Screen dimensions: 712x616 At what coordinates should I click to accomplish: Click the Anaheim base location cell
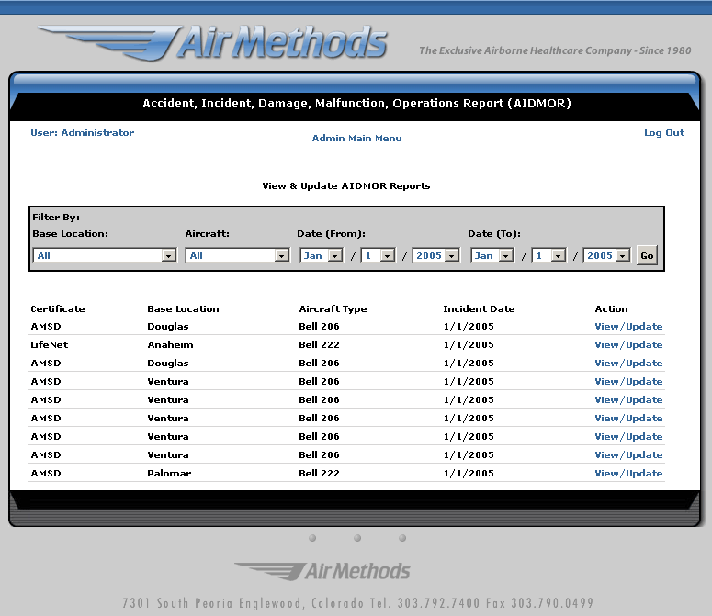point(170,345)
